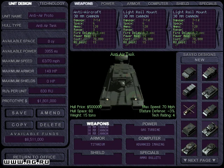Switch to the Specials components tab
The height and width of the screenshot is (168, 224).
click(x=208, y=4)
